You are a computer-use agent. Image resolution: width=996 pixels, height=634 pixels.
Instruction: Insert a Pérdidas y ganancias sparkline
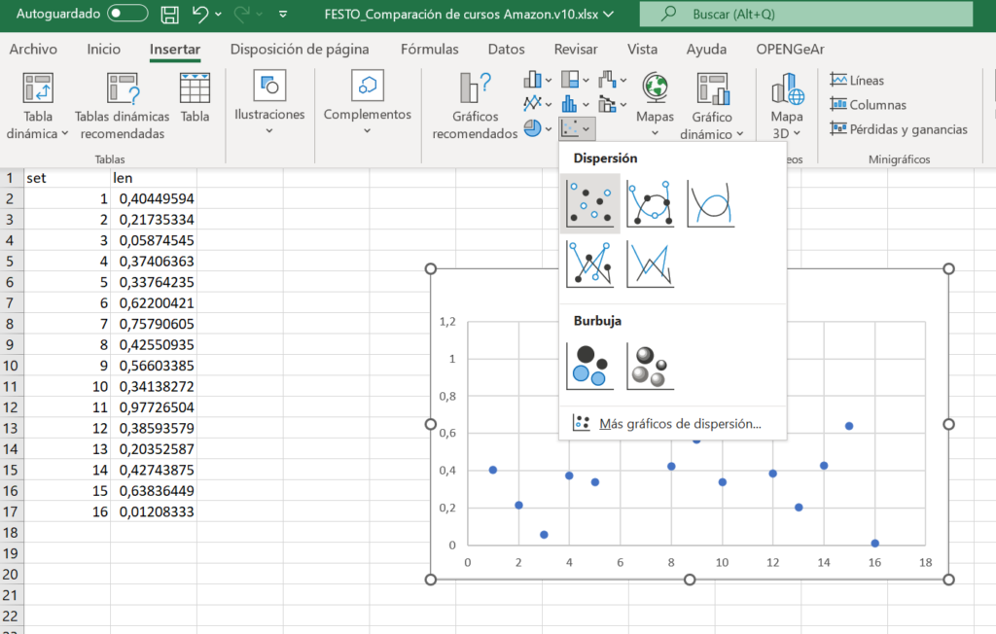click(x=898, y=129)
